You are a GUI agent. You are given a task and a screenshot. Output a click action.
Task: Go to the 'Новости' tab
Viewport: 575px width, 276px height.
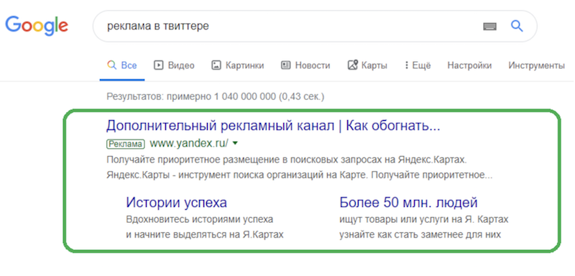tap(305, 65)
